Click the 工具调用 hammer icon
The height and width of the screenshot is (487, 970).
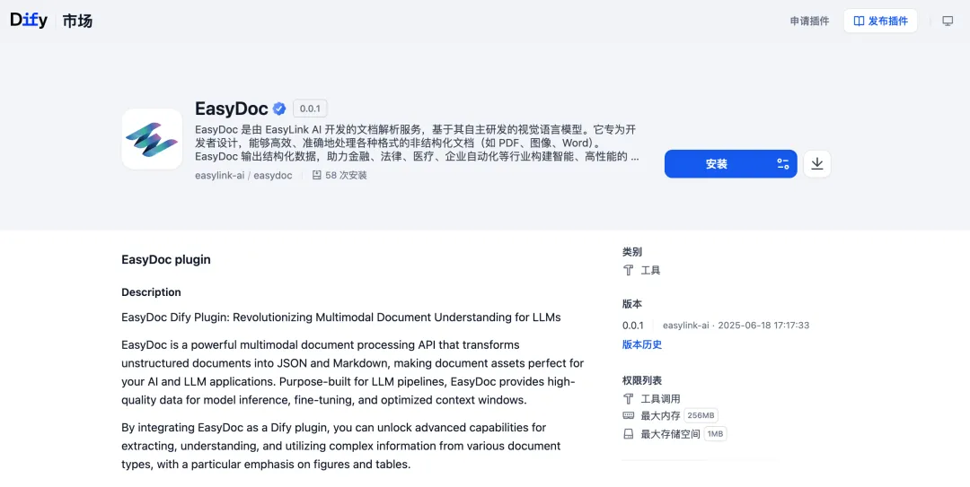(x=629, y=398)
